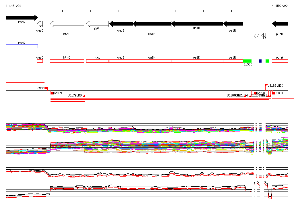The image size is (294, 205).
Task: Click the long black walK gene arrow
Action: 197,24
